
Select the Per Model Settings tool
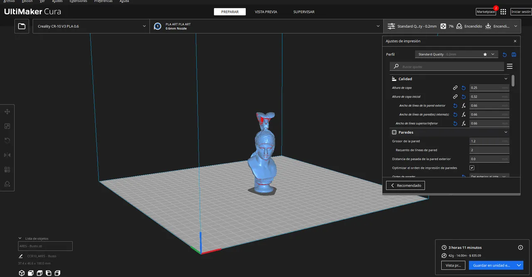pyautogui.click(x=7, y=170)
